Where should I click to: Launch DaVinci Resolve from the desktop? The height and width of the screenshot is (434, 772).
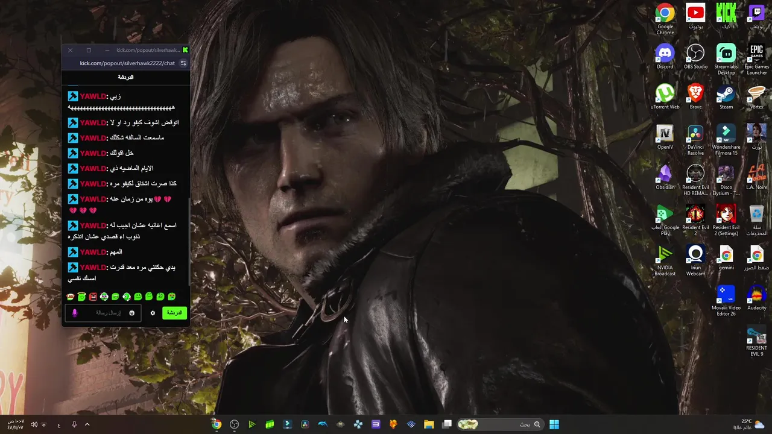(x=695, y=140)
